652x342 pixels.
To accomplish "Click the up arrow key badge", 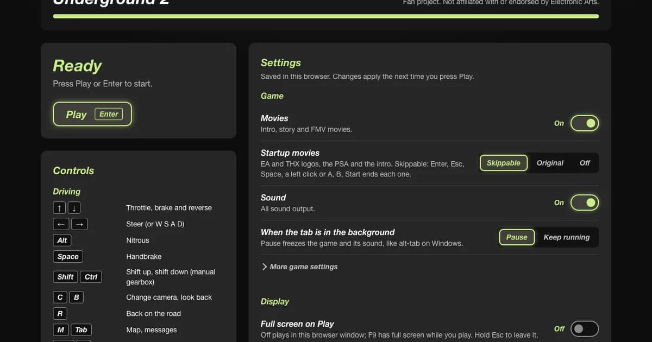I will pos(59,208).
